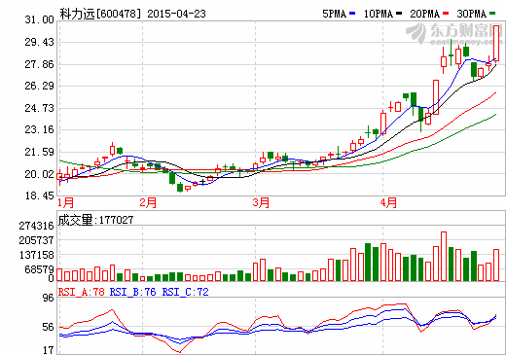Click the 17 RSI axis label
The image size is (506, 355).
click(49, 350)
